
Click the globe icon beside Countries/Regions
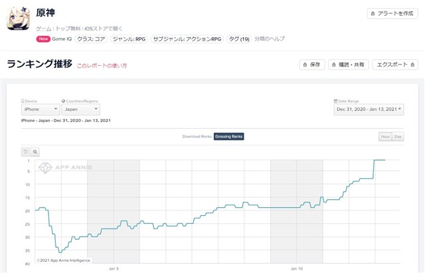64,101
